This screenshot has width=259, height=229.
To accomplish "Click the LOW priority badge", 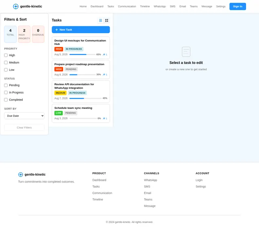I will point(58,113).
